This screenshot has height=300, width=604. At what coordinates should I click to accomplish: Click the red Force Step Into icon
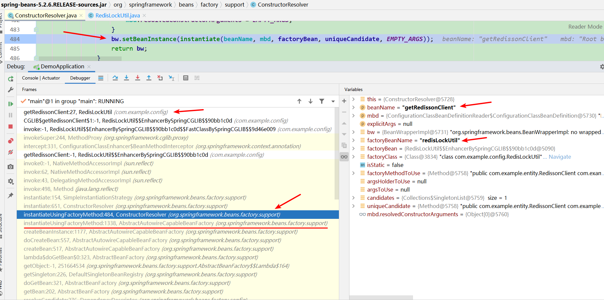pyautogui.click(x=138, y=78)
